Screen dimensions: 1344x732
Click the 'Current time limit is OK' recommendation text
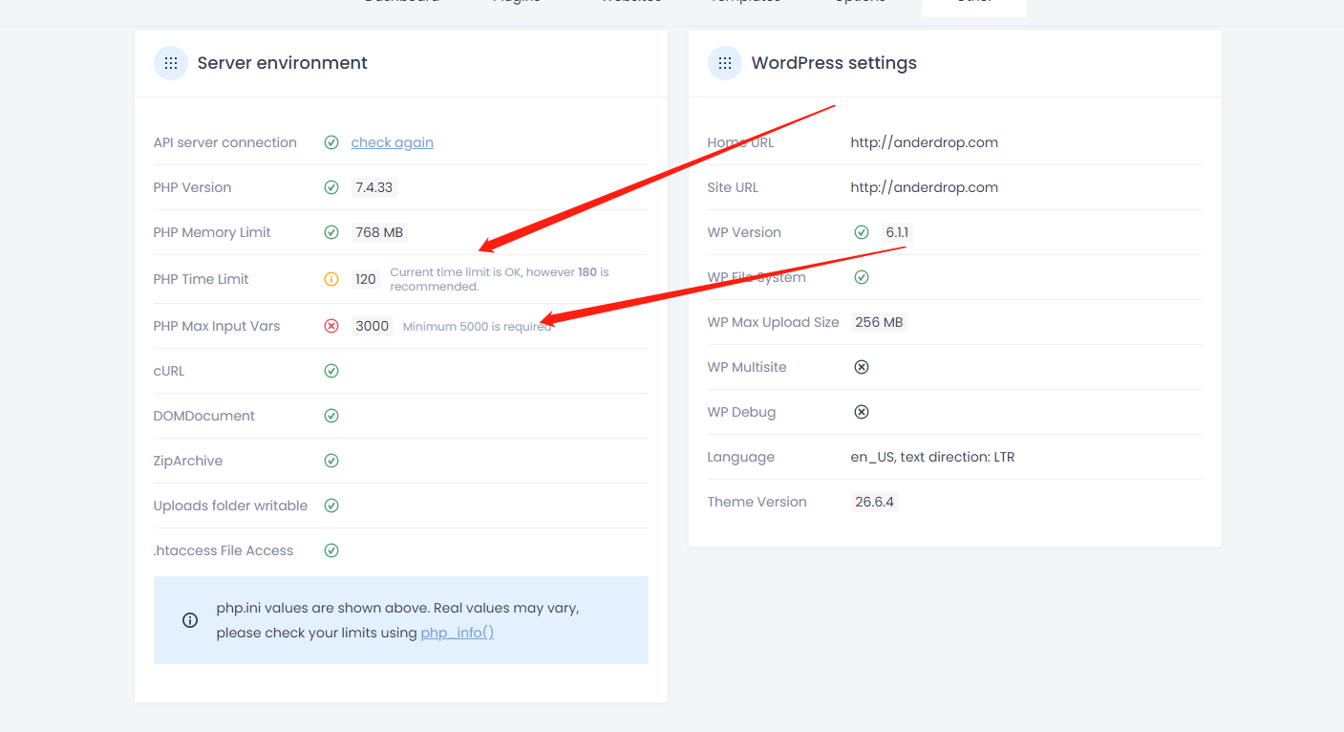(x=500, y=279)
